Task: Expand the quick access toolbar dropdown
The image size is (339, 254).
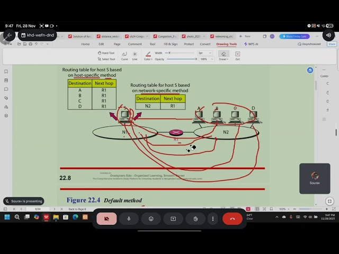Action: 47,44
